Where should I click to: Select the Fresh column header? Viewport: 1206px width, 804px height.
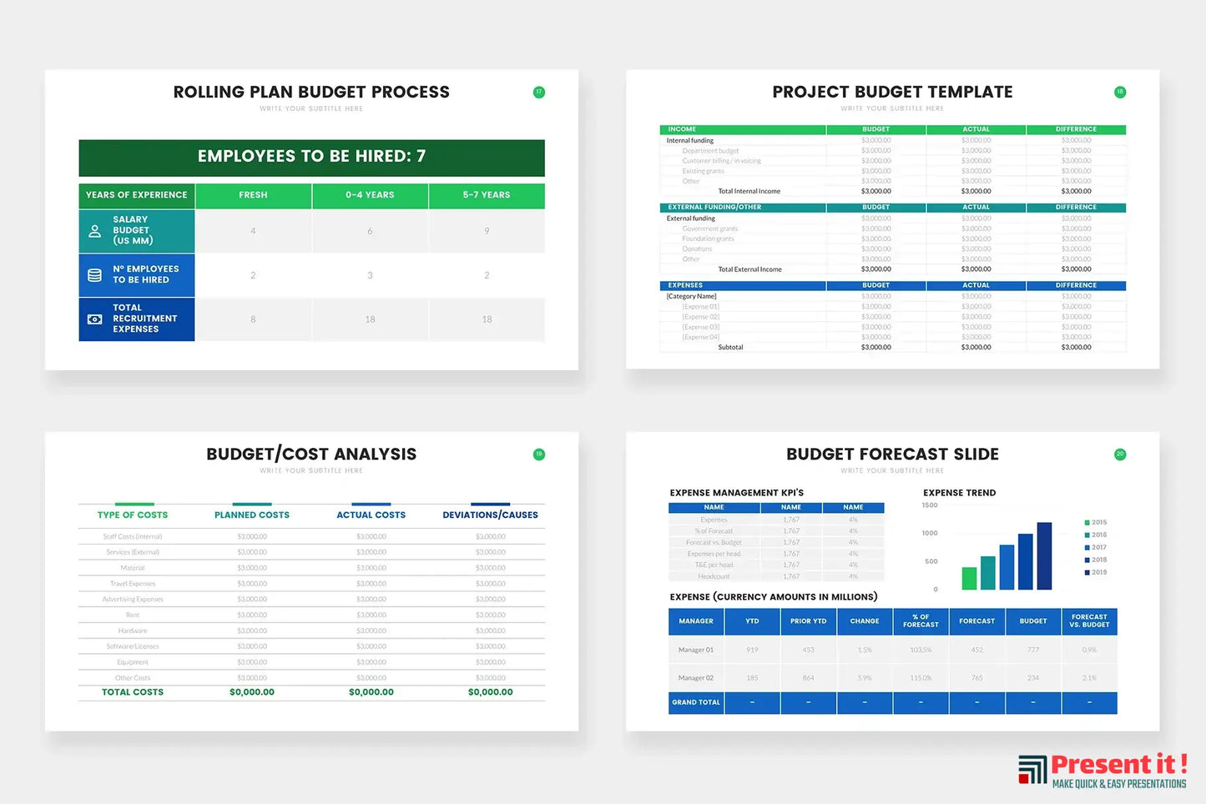coord(253,195)
